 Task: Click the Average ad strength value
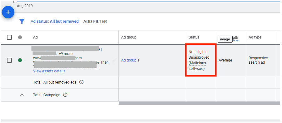click(x=225, y=61)
